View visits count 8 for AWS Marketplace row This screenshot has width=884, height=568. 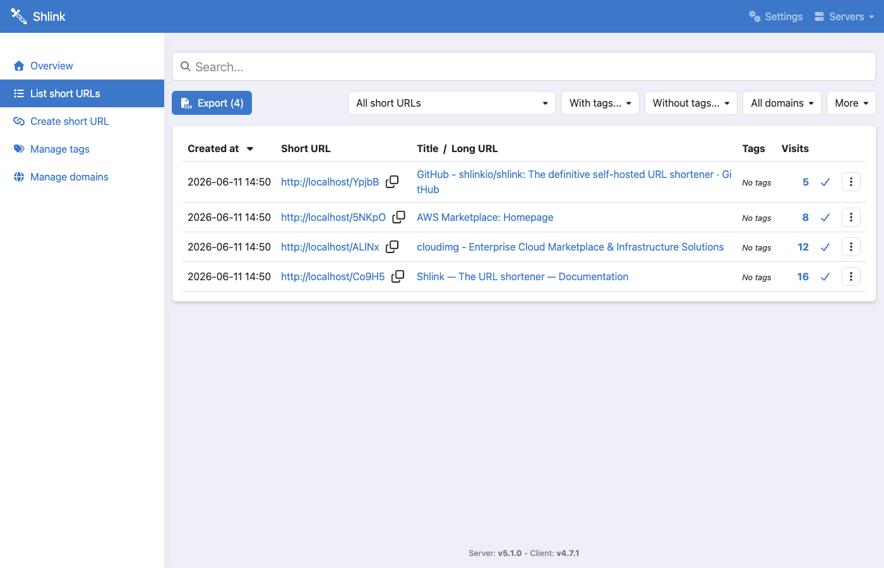click(x=805, y=217)
